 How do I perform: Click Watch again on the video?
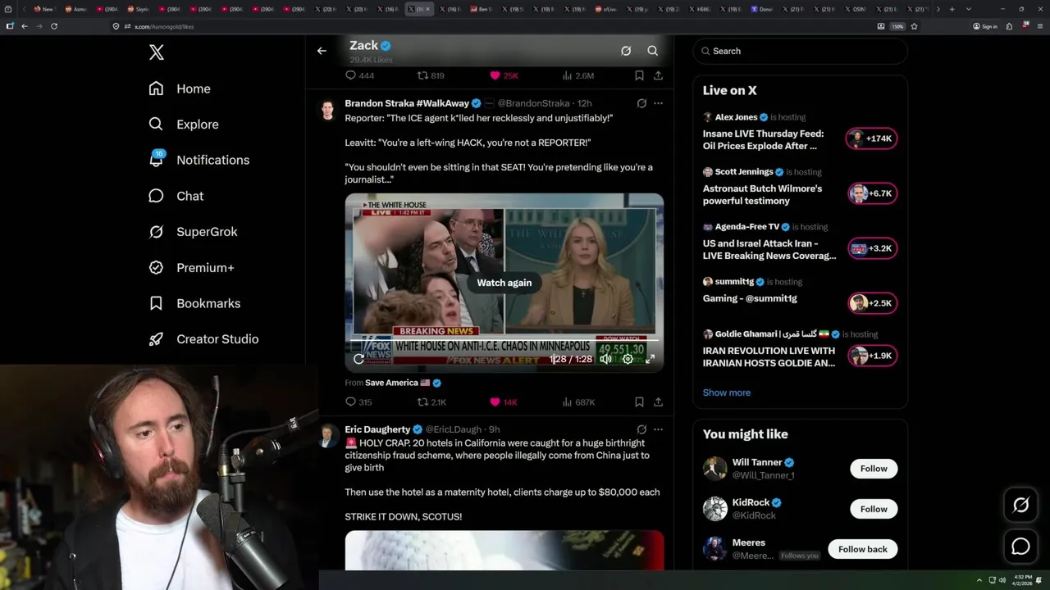504,283
